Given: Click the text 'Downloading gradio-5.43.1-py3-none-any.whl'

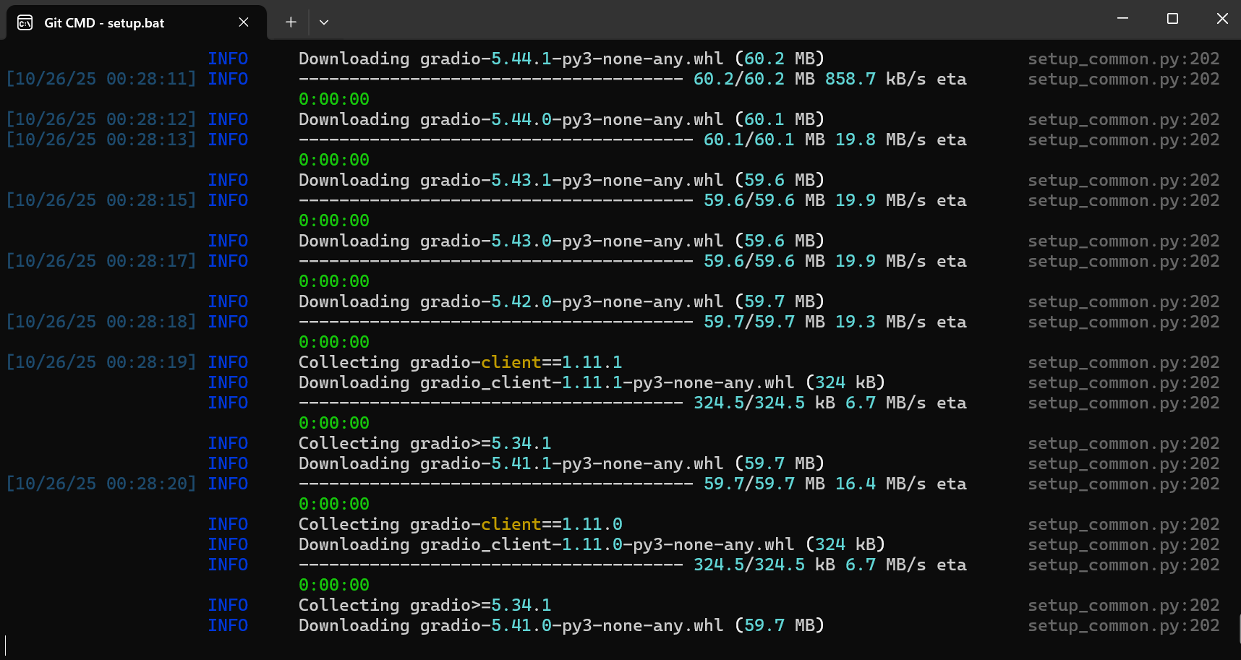Looking at the screenshot, I should click(x=511, y=180).
